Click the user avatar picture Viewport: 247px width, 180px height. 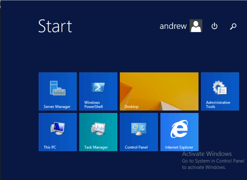coord(196,26)
